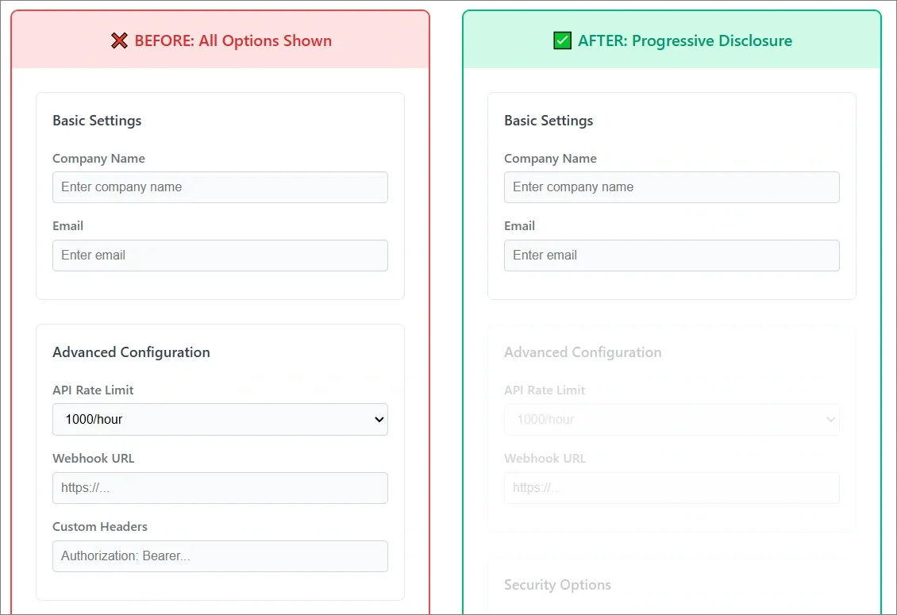Image resolution: width=897 pixels, height=615 pixels.
Task: Focus the Webhook URL field in BEFORE panel
Action: 220,488
